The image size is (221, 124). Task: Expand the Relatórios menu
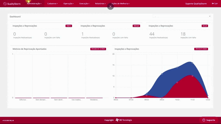(x=100, y=4)
